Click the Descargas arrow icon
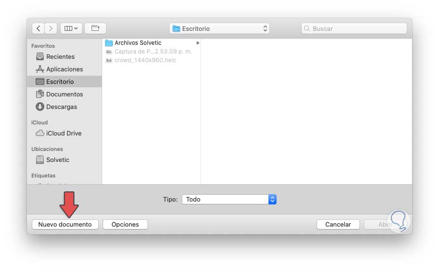439x270 pixels. point(40,107)
